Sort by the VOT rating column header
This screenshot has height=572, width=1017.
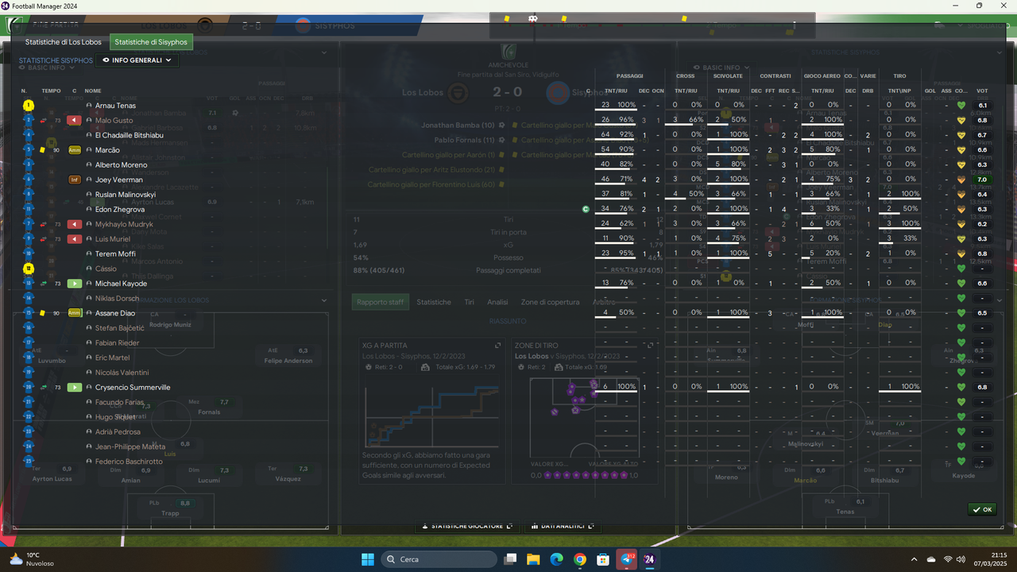point(982,91)
